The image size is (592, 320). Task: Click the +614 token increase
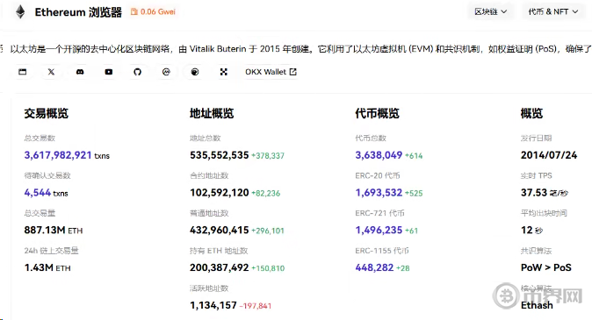414,156
